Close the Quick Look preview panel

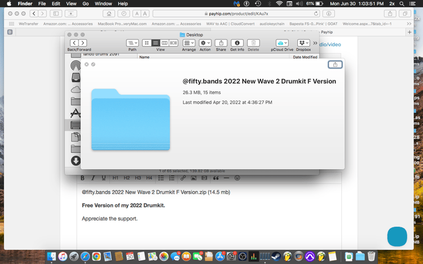[87, 64]
